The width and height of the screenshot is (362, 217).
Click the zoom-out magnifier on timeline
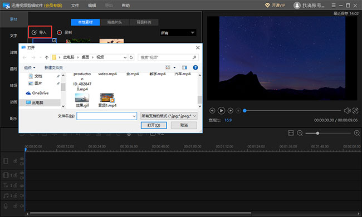click(300, 133)
